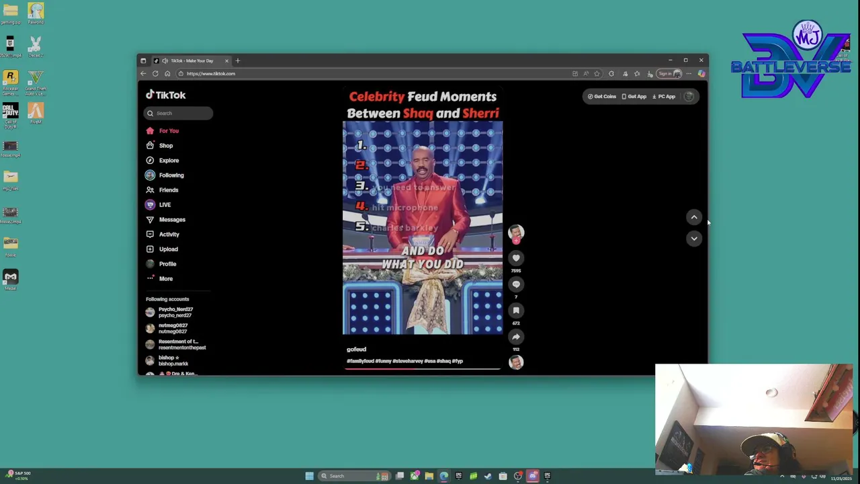Go to Explore page
Viewport: 860px width, 484px height.
(163, 161)
